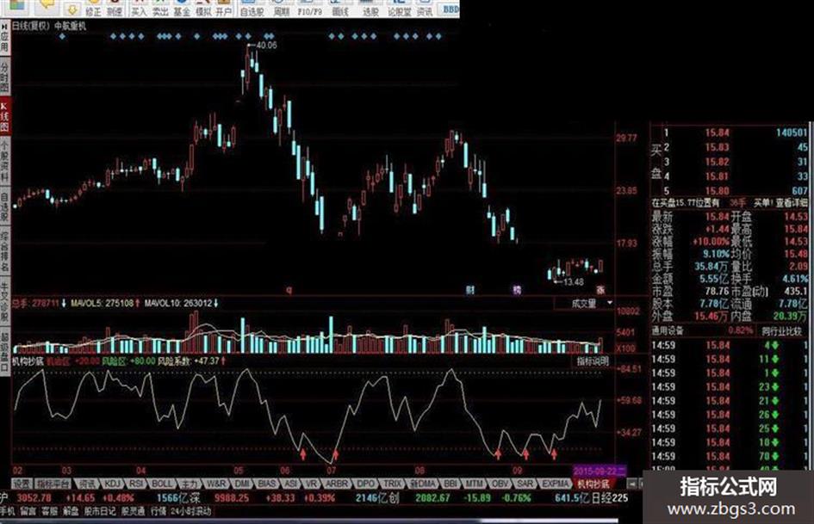This screenshot has width=814, height=524.
Task: Select the 超级盘口 sidebar tab
Action: (x=4, y=352)
